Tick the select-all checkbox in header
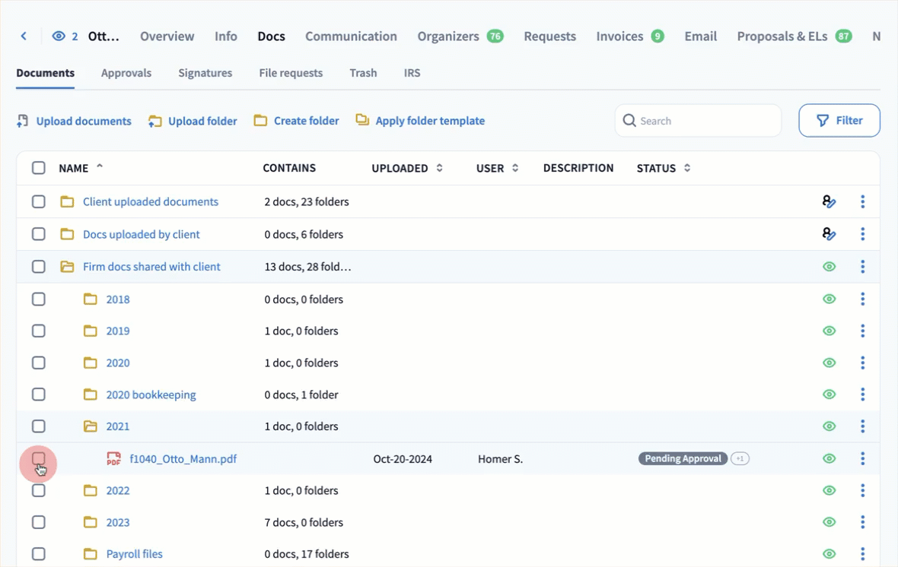Screen dimensions: 898x567 pos(39,168)
